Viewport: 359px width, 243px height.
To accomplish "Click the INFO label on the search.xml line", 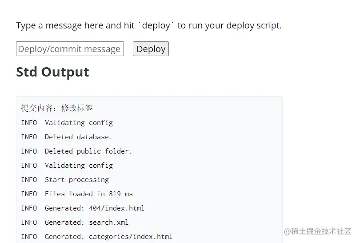I will pos(29,223).
